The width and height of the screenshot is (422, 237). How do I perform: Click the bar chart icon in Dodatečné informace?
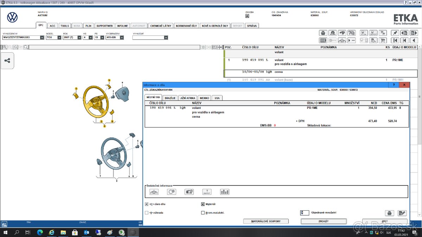coord(224,192)
